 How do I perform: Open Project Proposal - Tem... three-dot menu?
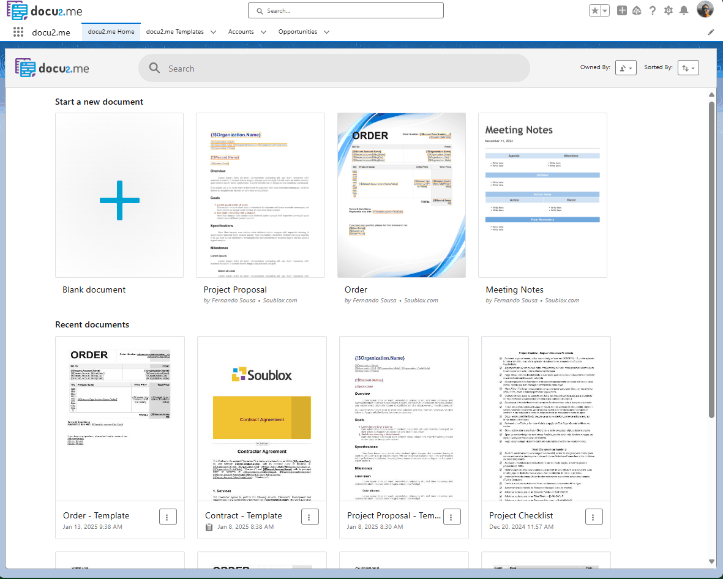coord(452,517)
